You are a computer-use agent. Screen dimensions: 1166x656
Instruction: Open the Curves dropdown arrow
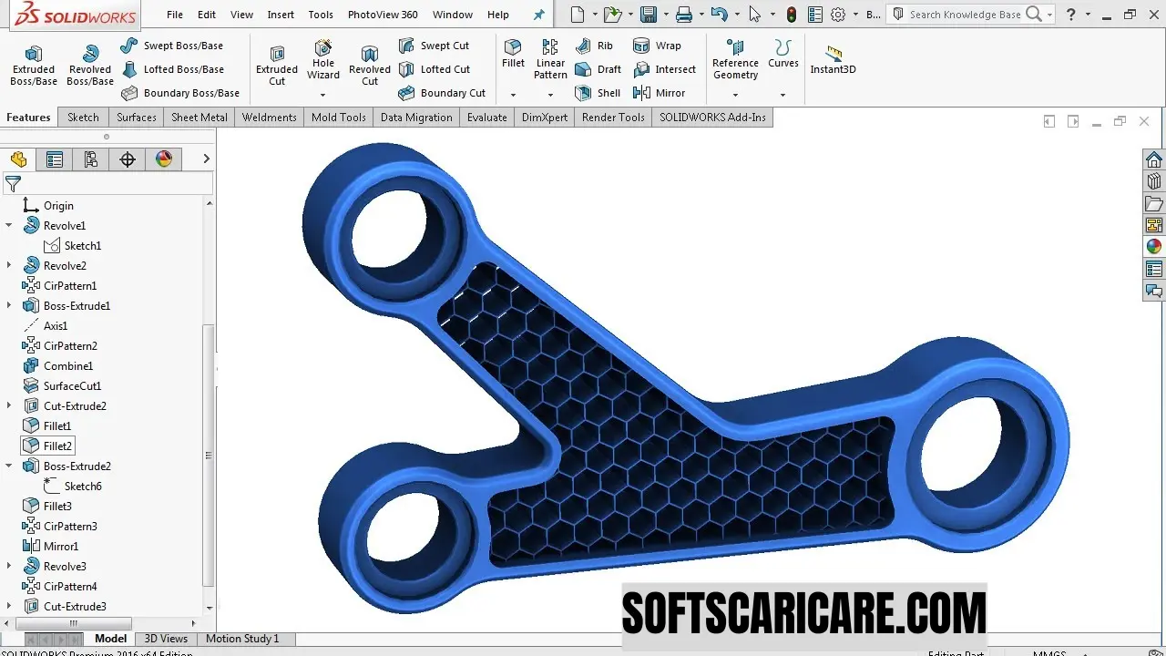pyautogui.click(x=782, y=95)
